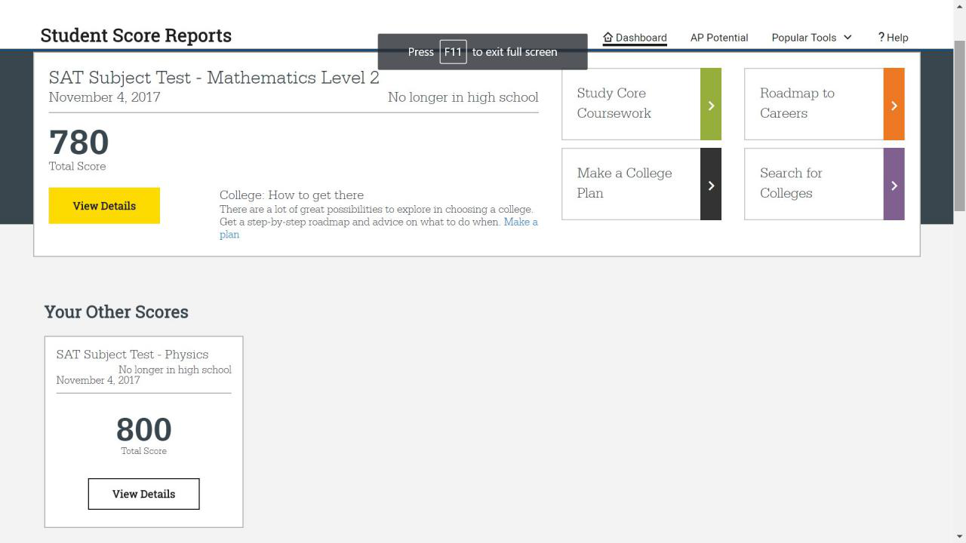The image size is (966, 543).
Task: Open the Make a College Plan card
Action: tap(641, 184)
